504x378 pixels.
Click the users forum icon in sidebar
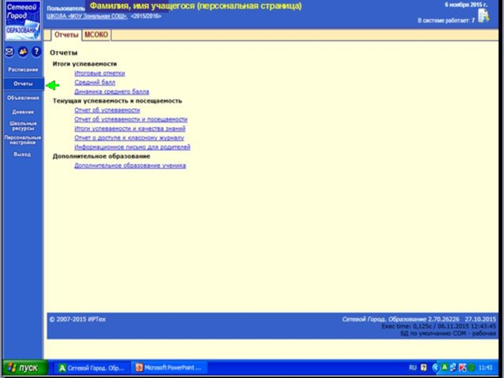pos(23,52)
